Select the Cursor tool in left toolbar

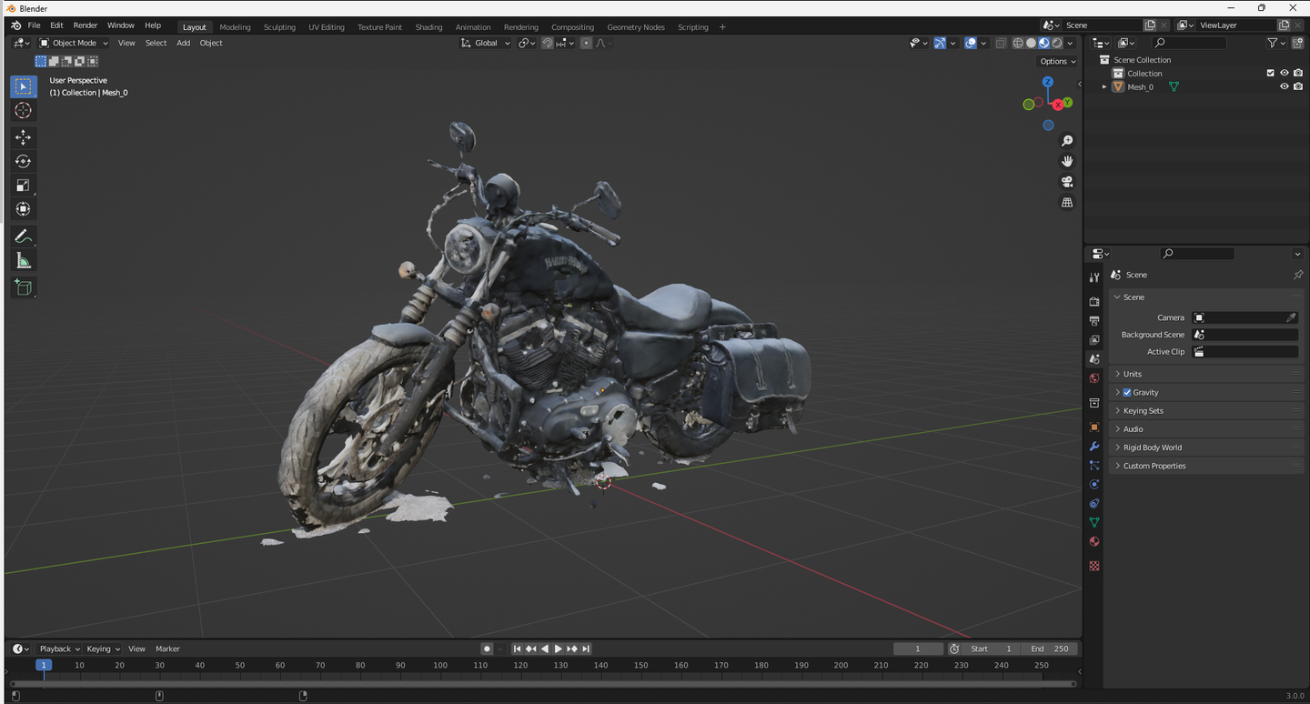[23, 110]
